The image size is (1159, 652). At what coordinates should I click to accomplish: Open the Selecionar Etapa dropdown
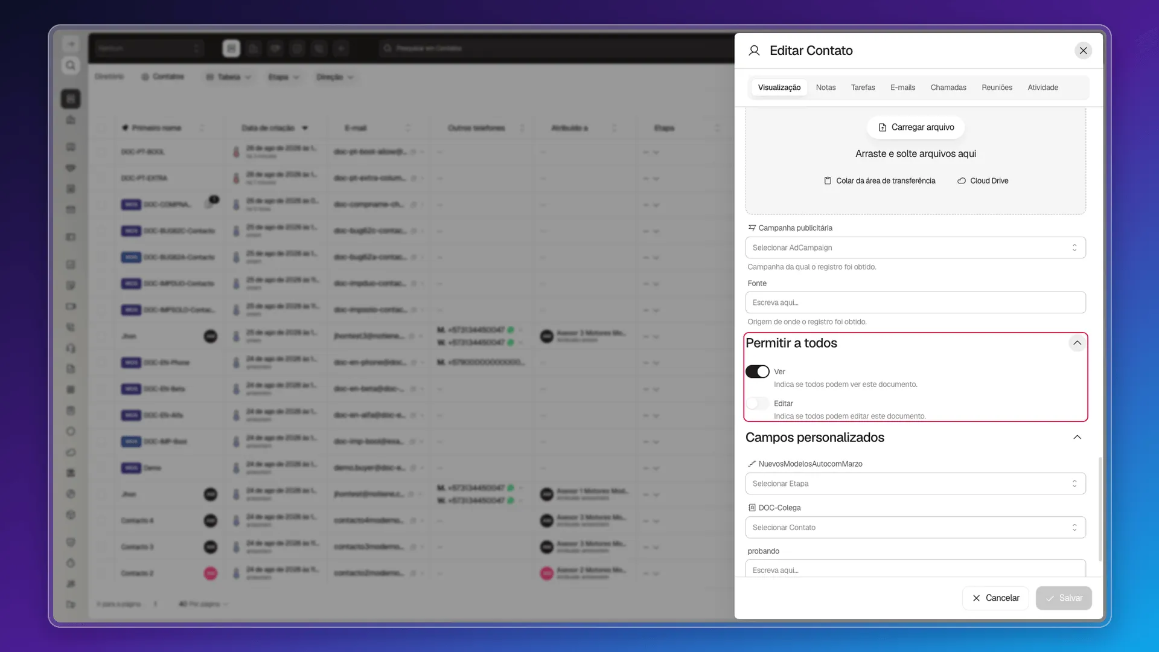click(915, 484)
